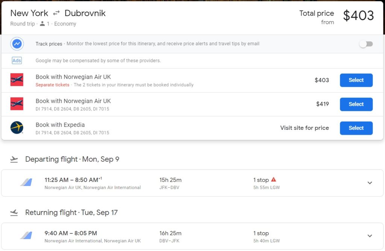Click the returning flight airline logo
385x251 pixels.
pos(26,236)
